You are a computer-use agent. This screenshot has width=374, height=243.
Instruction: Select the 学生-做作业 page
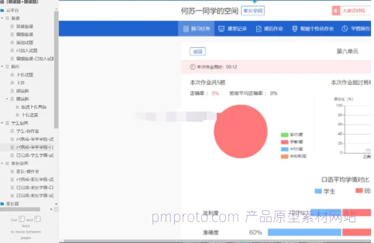(28, 131)
